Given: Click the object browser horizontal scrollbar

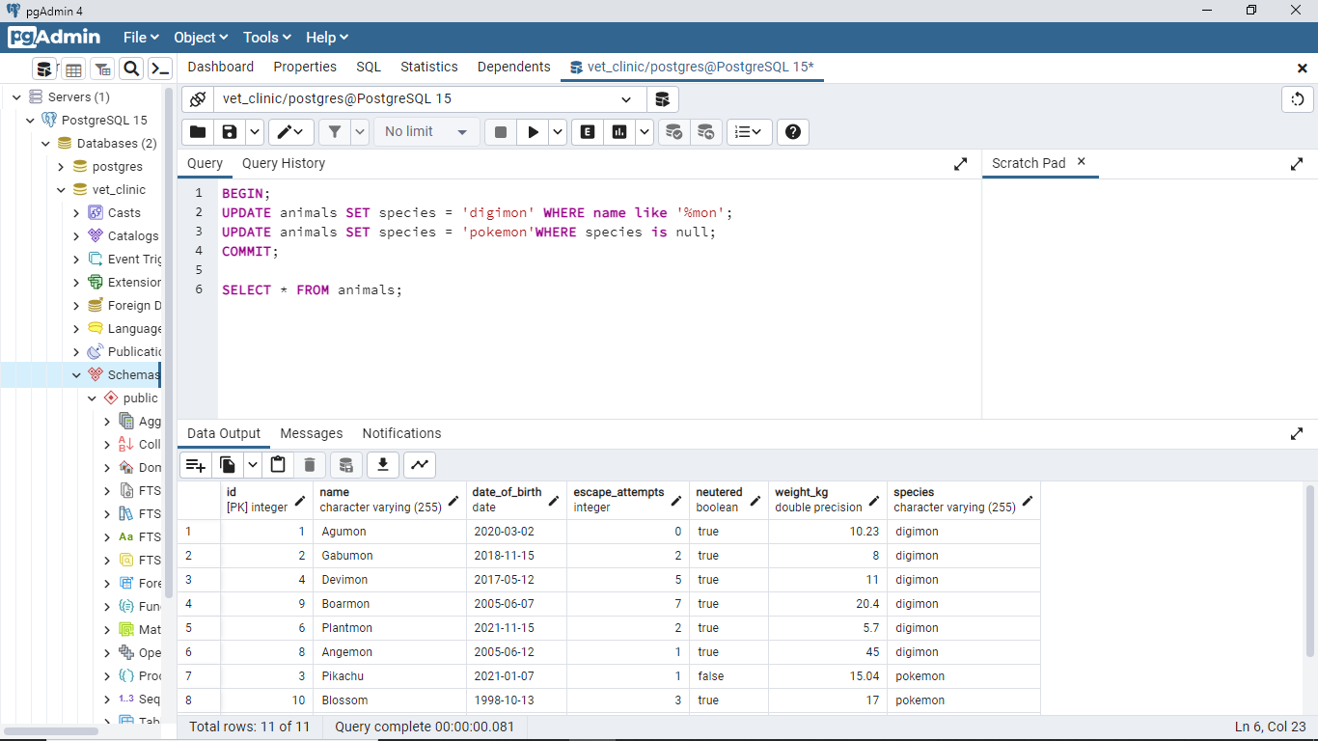Looking at the screenshot, I should (x=50, y=730).
